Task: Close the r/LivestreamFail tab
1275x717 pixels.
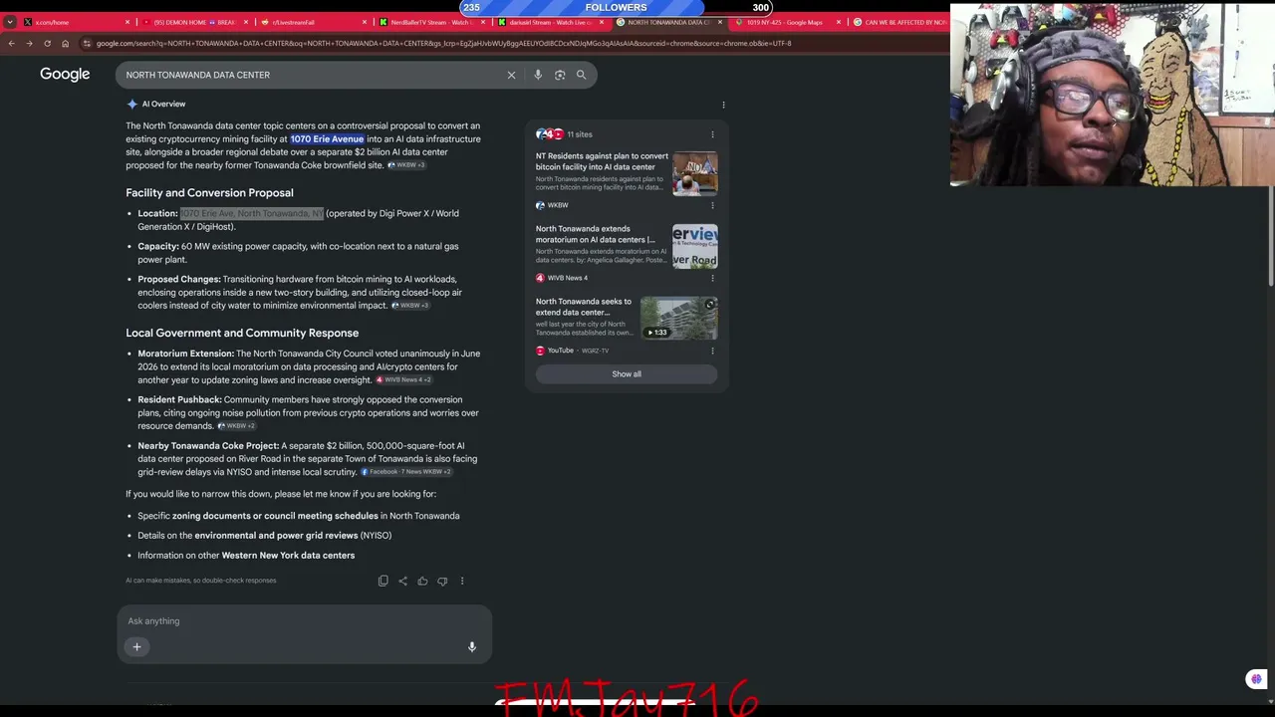Action: click(365, 22)
